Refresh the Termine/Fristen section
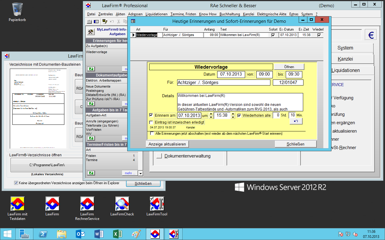The image size is (385, 240). 91,173
